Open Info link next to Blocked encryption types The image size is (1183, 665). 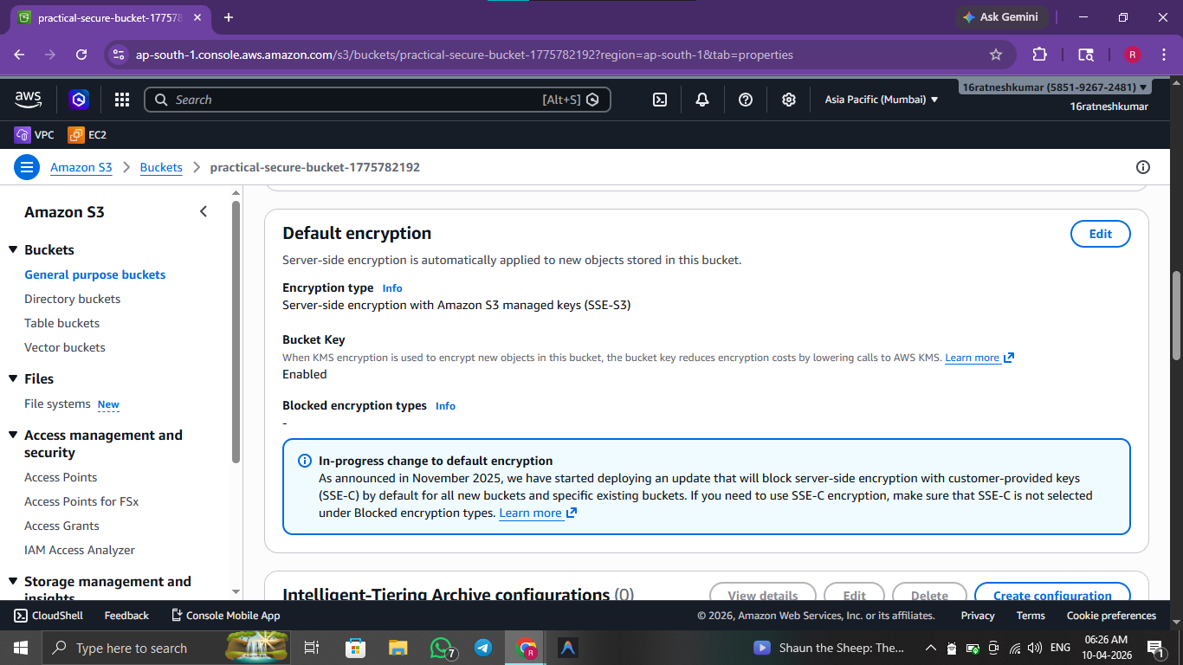(445, 406)
